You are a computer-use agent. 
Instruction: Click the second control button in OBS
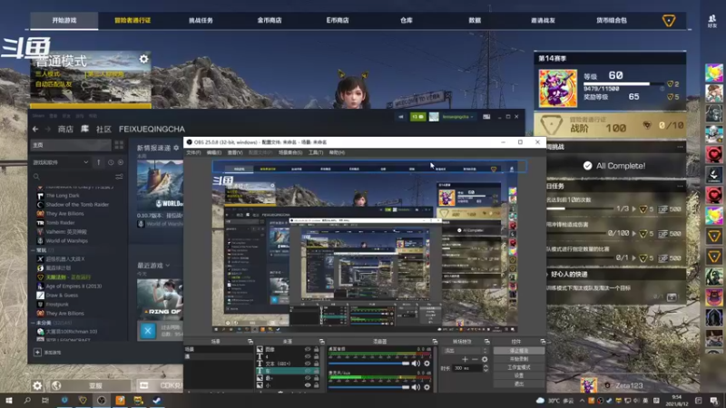[x=519, y=359]
